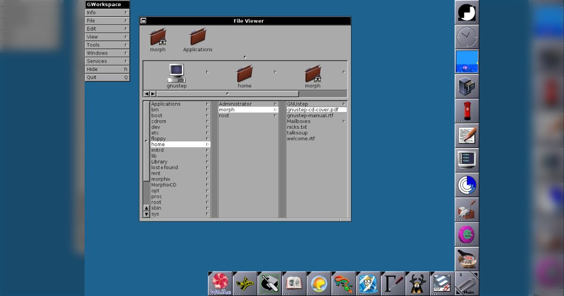Select gnustep-manual.rtf in the file list
The width and height of the screenshot is (564, 296).
[310, 116]
